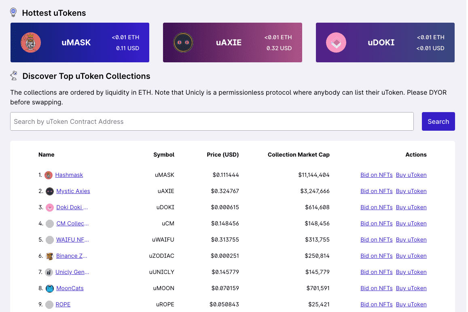
Task: Open the Hashmask collection link
Action: [x=69, y=175]
